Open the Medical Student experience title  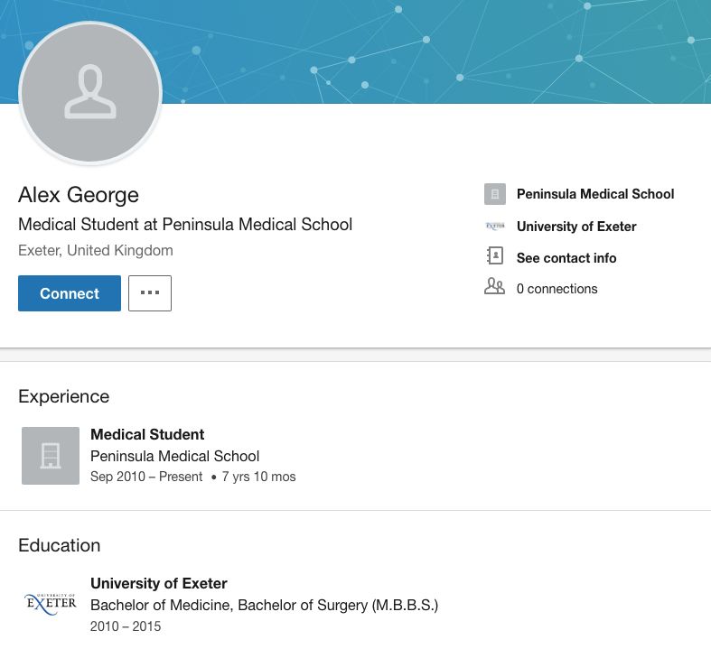[147, 434]
